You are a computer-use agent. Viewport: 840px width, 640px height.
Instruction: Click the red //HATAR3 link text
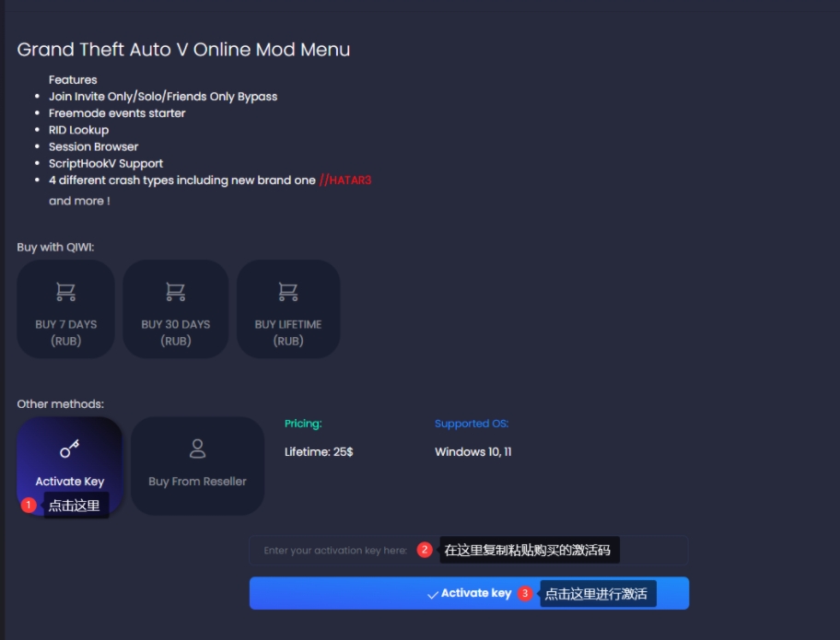point(345,180)
